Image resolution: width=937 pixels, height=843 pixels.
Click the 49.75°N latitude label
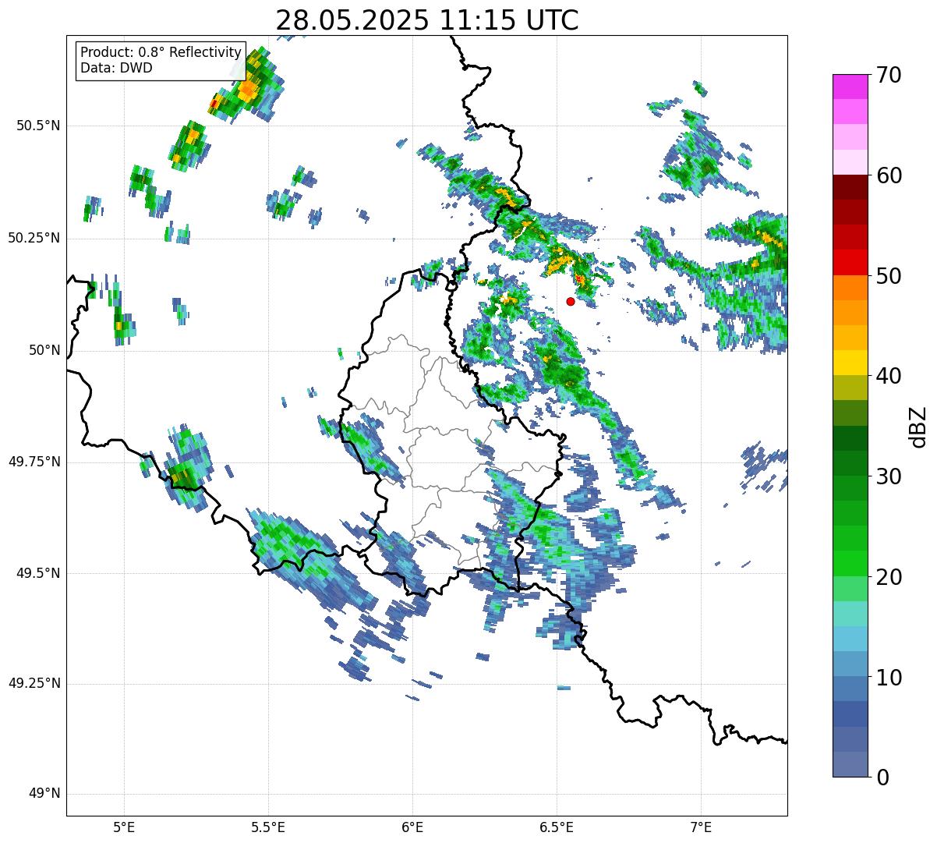click(x=34, y=462)
